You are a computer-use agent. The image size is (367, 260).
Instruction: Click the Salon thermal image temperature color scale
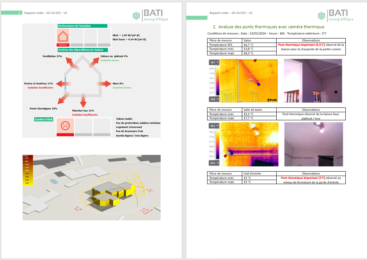coord(218,81)
